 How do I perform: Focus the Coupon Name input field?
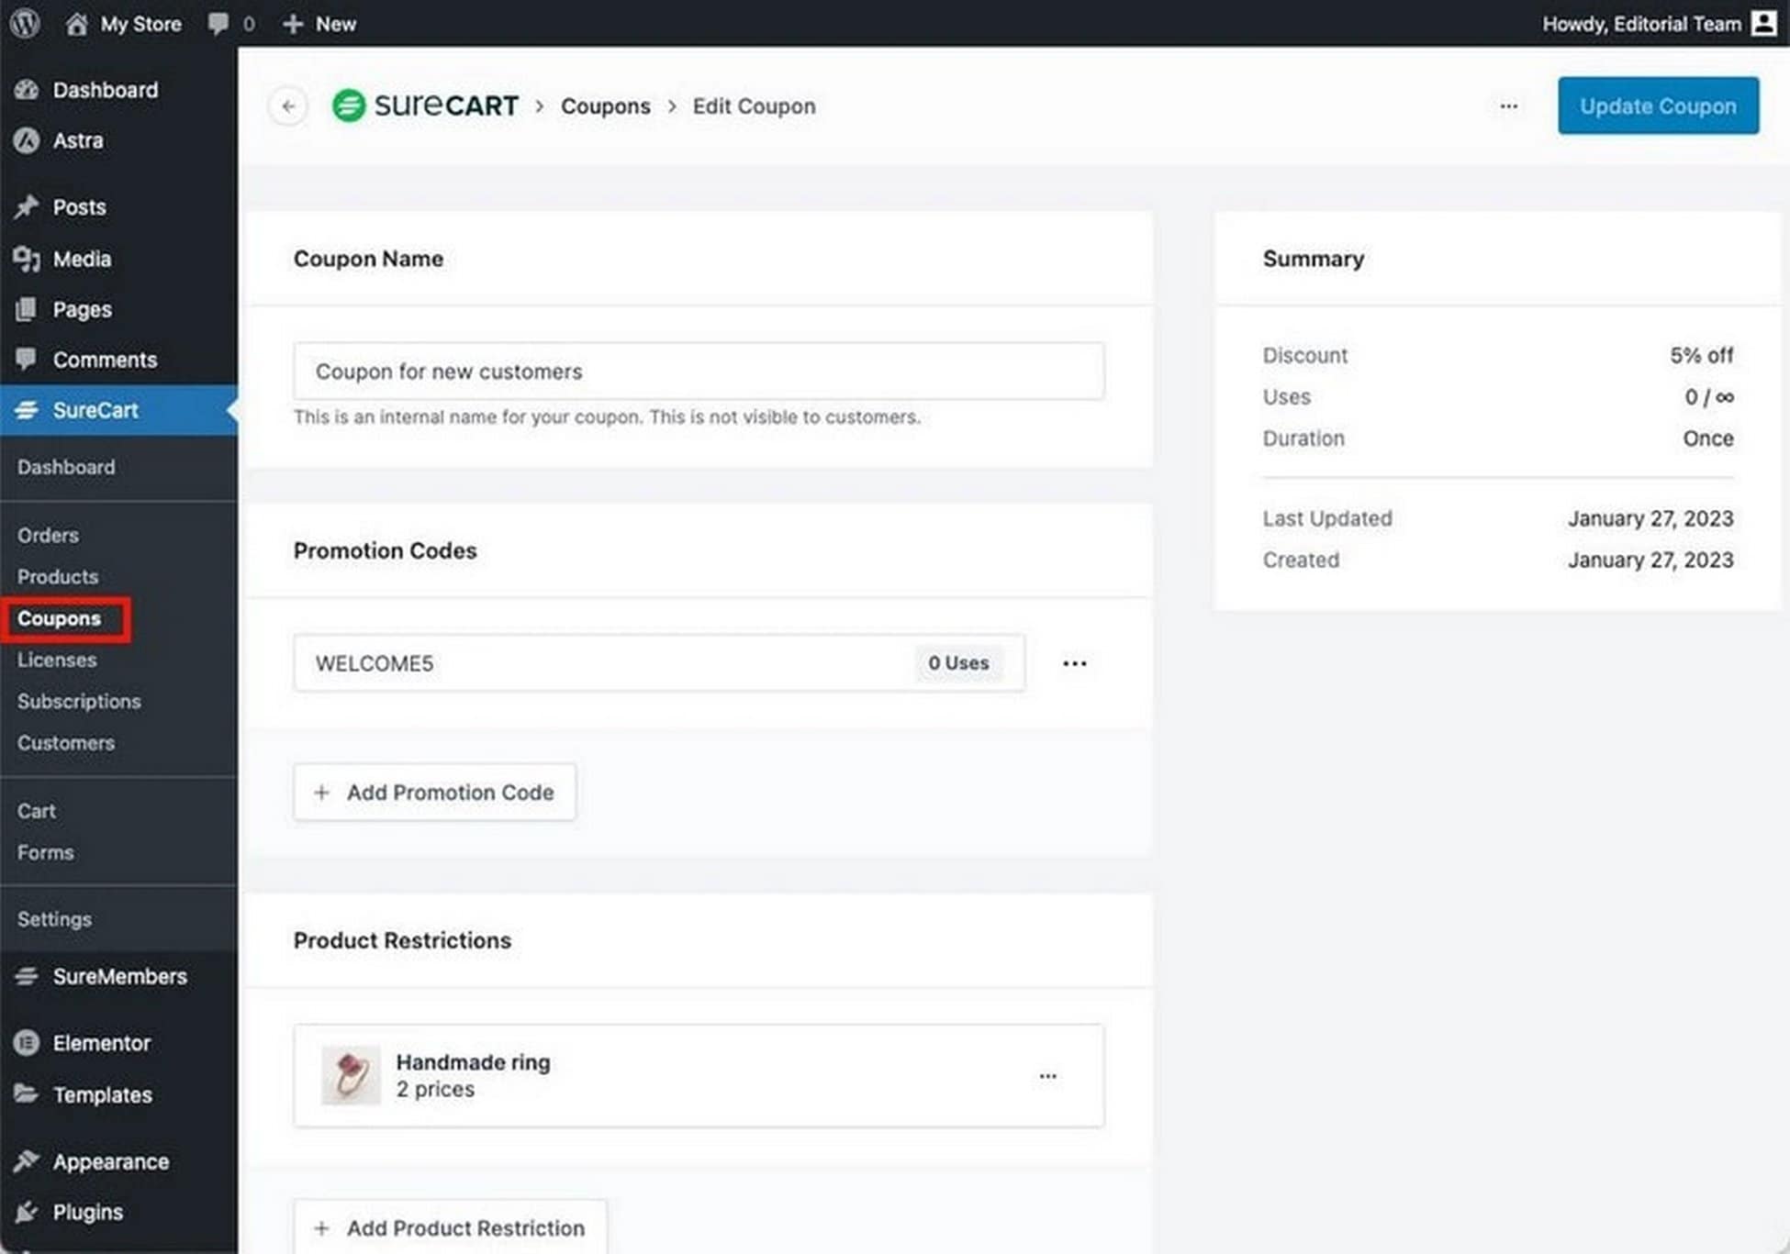click(x=698, y=372)
